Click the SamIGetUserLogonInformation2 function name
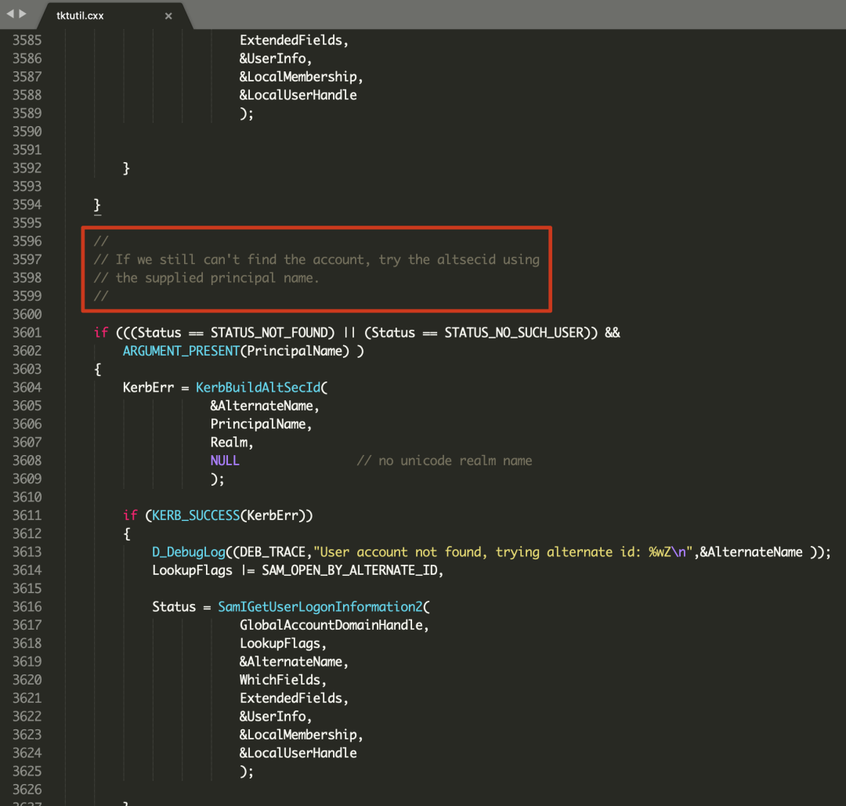Image resolution: width=846 pixels, height=806 pixels. click(x=320, y=606)
